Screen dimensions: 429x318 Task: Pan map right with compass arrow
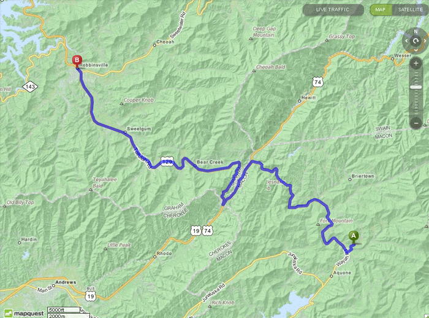click(425, 41)
